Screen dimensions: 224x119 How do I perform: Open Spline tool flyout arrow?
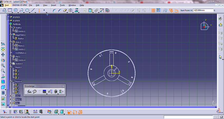click(24, 13)
